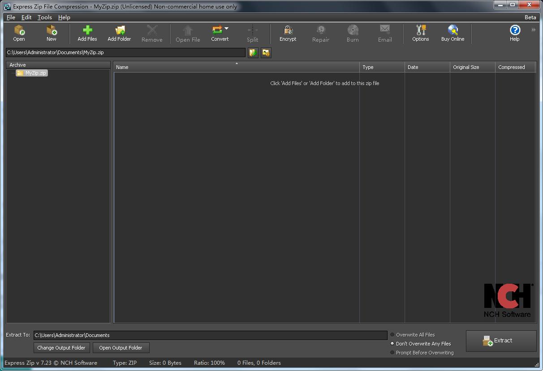Open the Encrypt tool
The width and height of the screenshot is (543, 371).
click(288, 33)
